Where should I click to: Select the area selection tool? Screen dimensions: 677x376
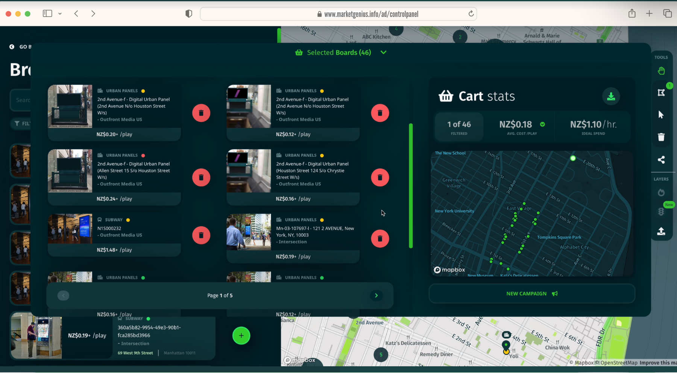[661, 92]
